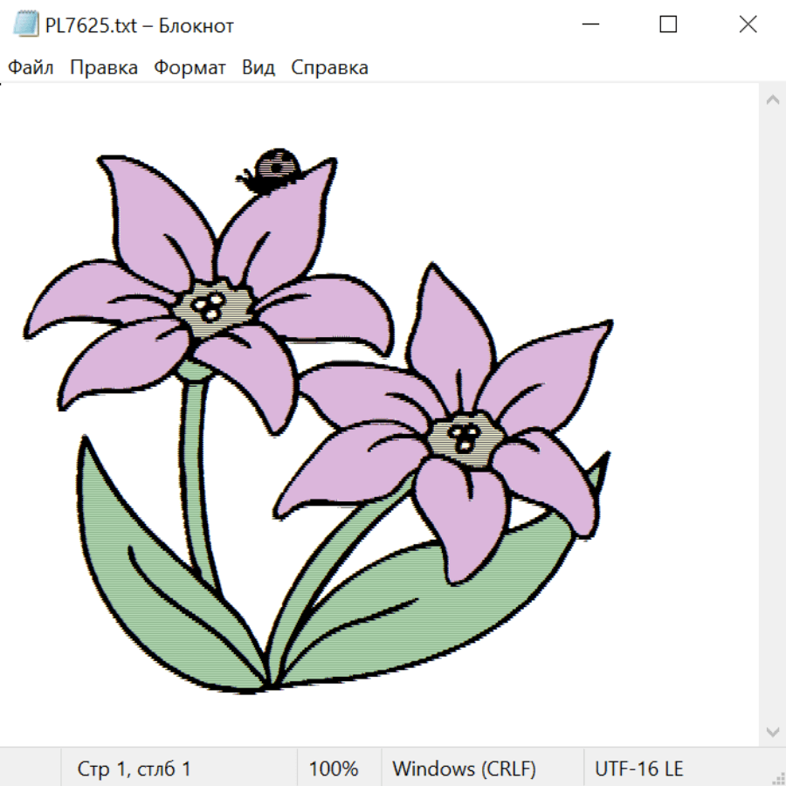Viewport: 786px width, 786px height.
Task: Click the ladybug on the top petal
Action: pyautogui.click(x=272, y=168)
